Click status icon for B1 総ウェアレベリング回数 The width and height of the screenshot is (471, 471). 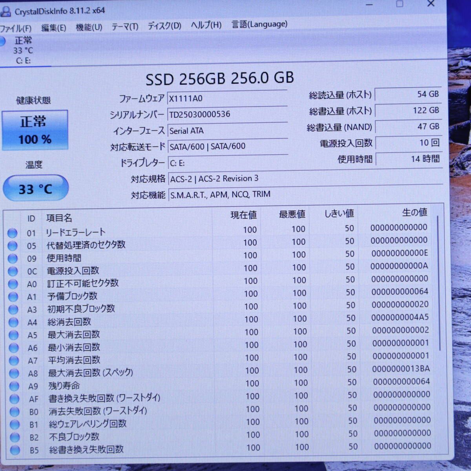pyautogui.click(x=15, y=424)
